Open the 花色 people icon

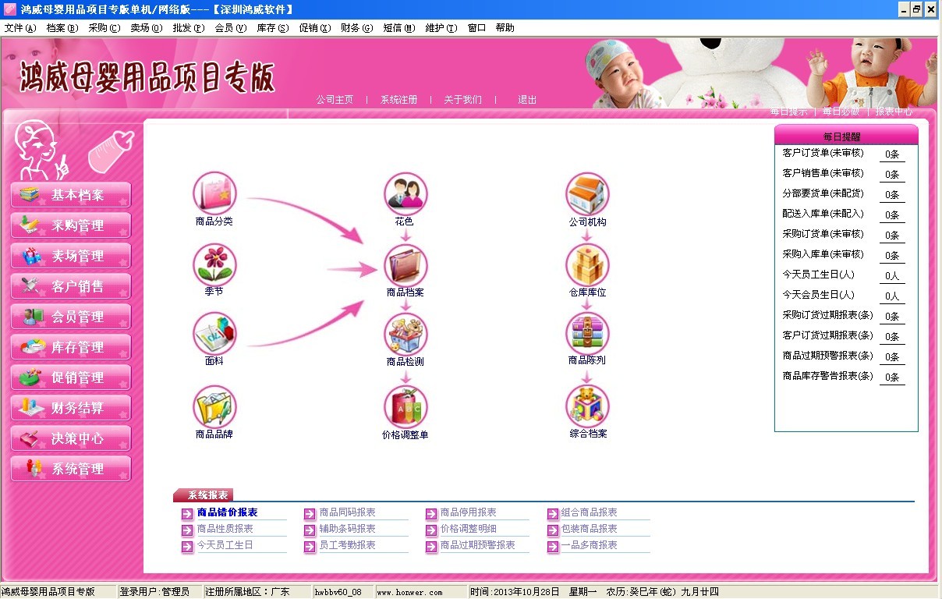point(405,193)
